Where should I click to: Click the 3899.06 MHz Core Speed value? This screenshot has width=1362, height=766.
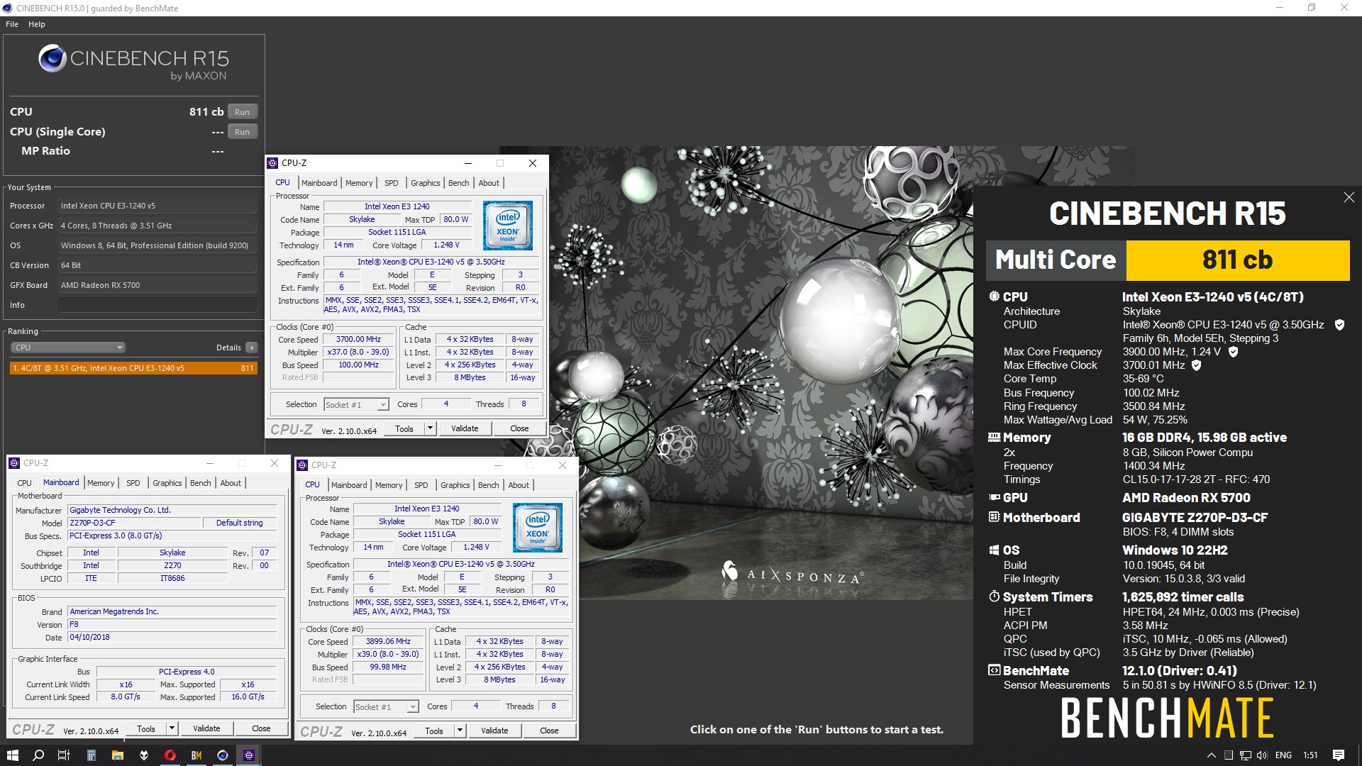pyautogui.click(x=388, y=641)
